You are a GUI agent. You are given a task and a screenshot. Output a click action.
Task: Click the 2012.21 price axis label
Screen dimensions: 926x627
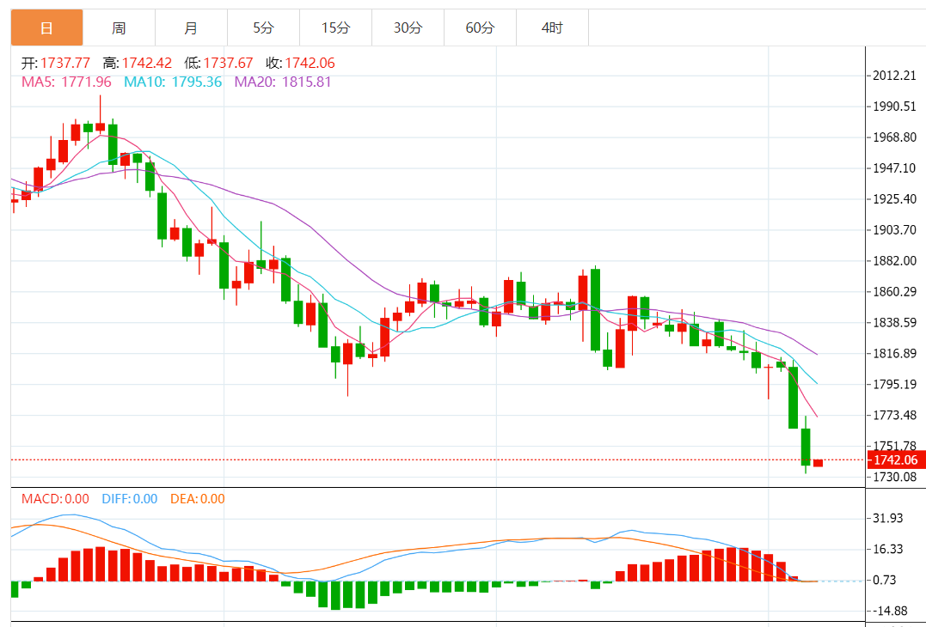[x=895, y=76]
